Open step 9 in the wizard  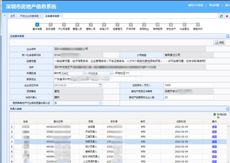pyautogui.click(x=144, y=27)
